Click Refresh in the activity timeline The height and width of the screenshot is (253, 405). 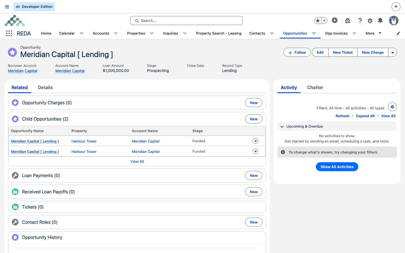(343, 116)
